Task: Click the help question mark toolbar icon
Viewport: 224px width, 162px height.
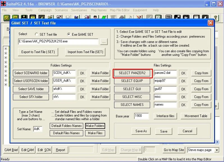Action: (x=216, y=18)
